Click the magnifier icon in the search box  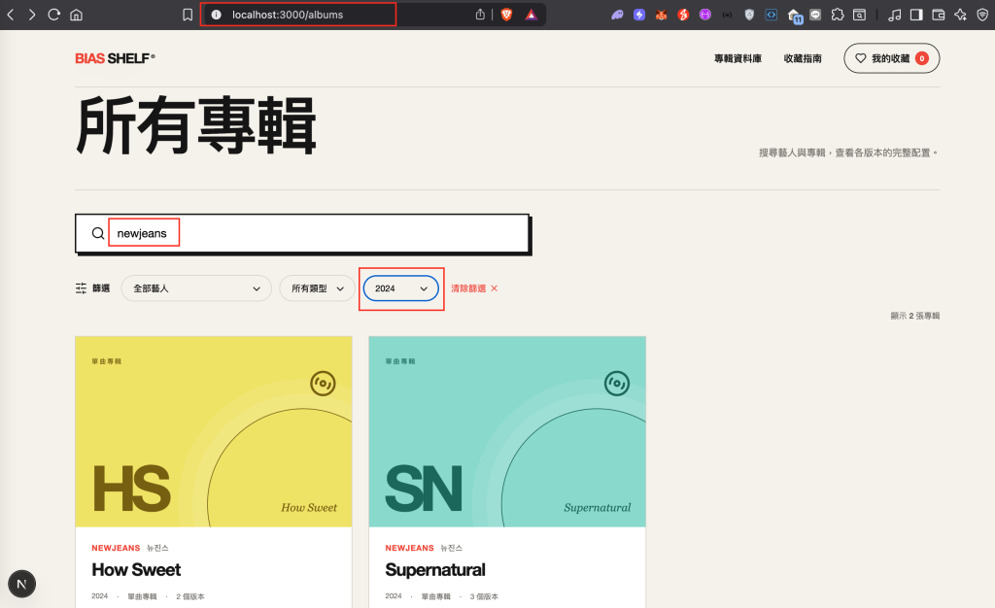click(x=98, y=233)
